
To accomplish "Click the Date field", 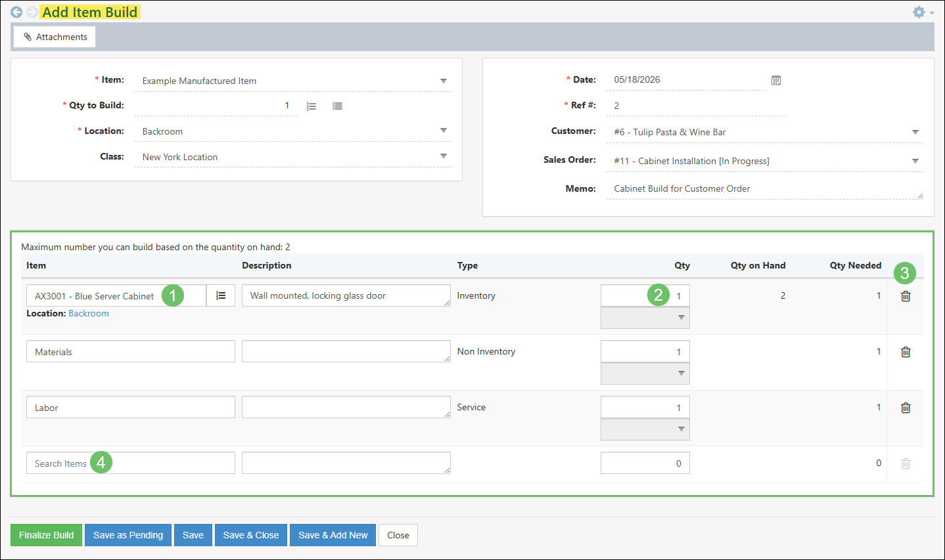I will tap(686, 80).
